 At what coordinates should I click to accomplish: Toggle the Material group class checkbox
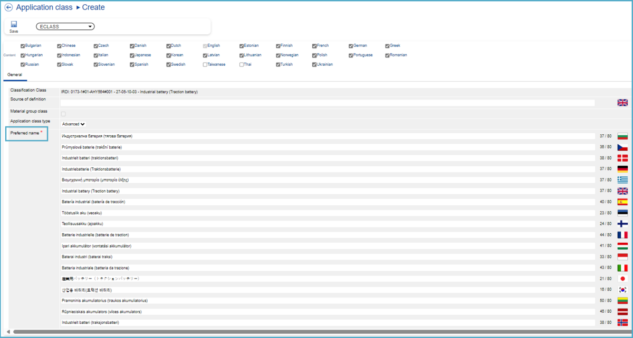[x=63, y=114]
